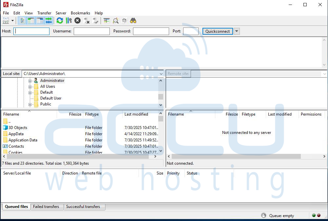Click the Password input field
The height and width of the screenshot is (221, 328).
point(151,31)
